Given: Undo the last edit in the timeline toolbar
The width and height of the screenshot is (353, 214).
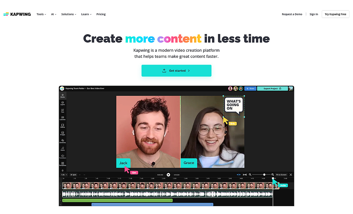Looking at the screenshot, I should point(80,175).
